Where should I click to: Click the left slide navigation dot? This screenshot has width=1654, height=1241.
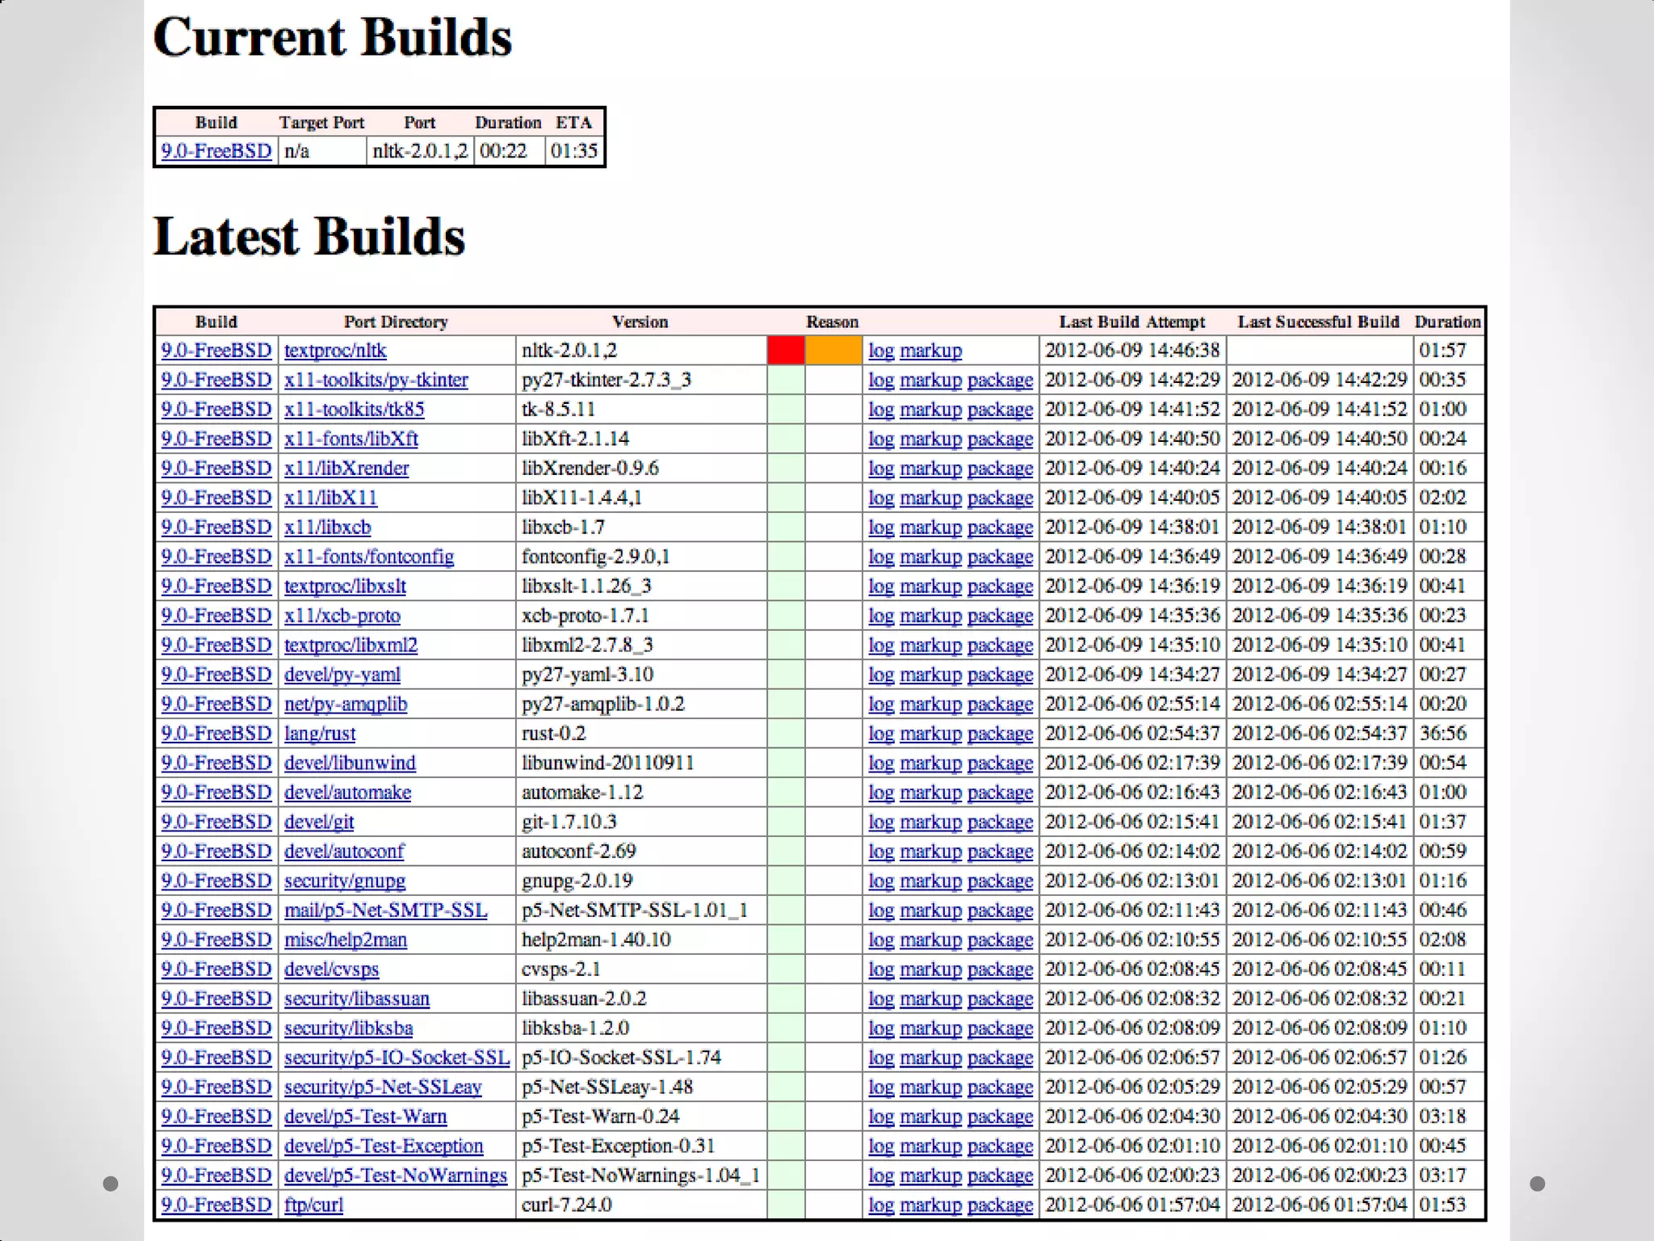[111, 1184]
